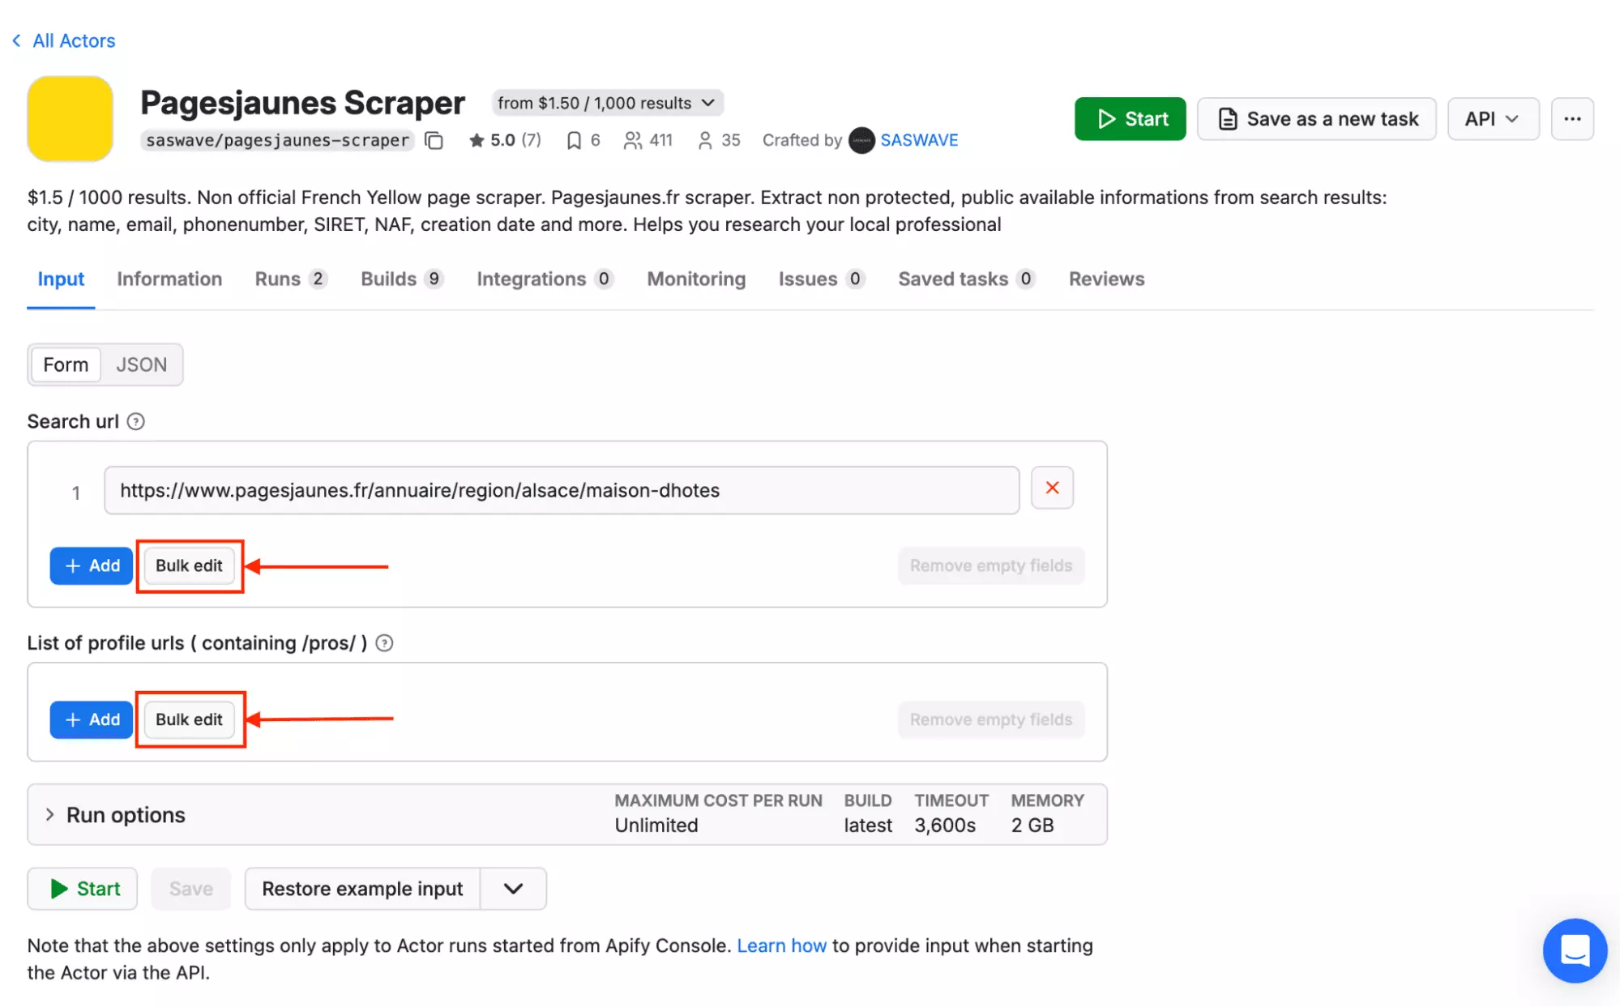Click the disabled Save button
Screen dimensions: 1620x1007
(x=191, y=889)
